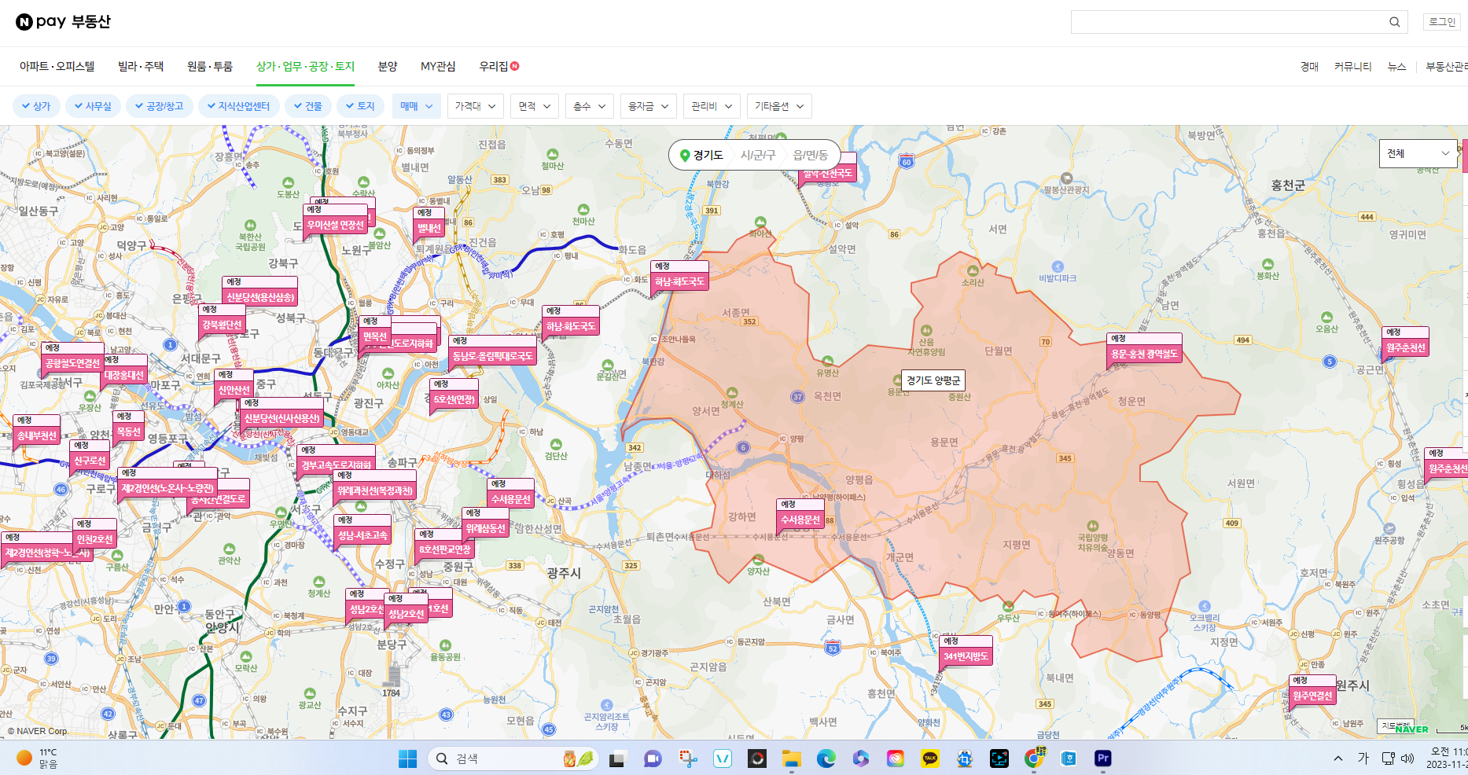Open the 뉴스 link
Screen dimensions: 1468x775
1396,67
